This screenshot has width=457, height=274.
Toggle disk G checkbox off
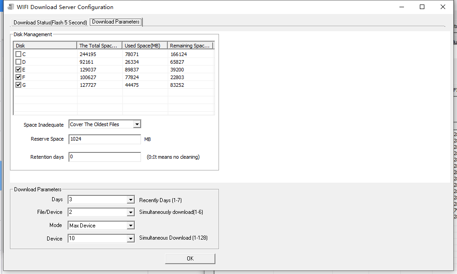19,85
